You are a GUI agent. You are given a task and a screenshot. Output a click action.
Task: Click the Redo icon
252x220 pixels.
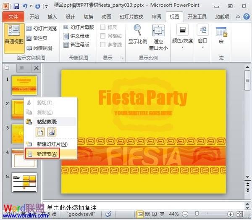[37, 6]
